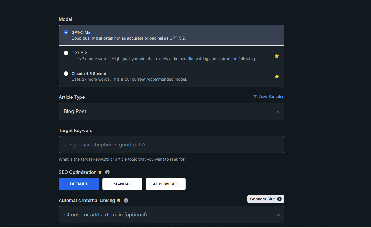This screenshot has width=371, height=228.
Task: Expand the Article Type dropdown
Action: coord(171,111)
